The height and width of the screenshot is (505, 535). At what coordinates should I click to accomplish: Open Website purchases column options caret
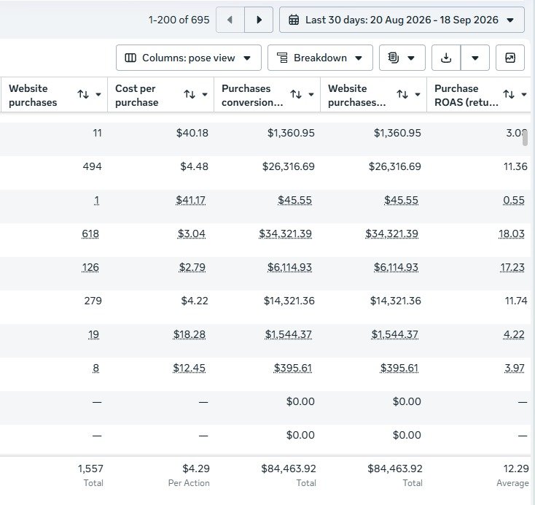click(98, 94)
